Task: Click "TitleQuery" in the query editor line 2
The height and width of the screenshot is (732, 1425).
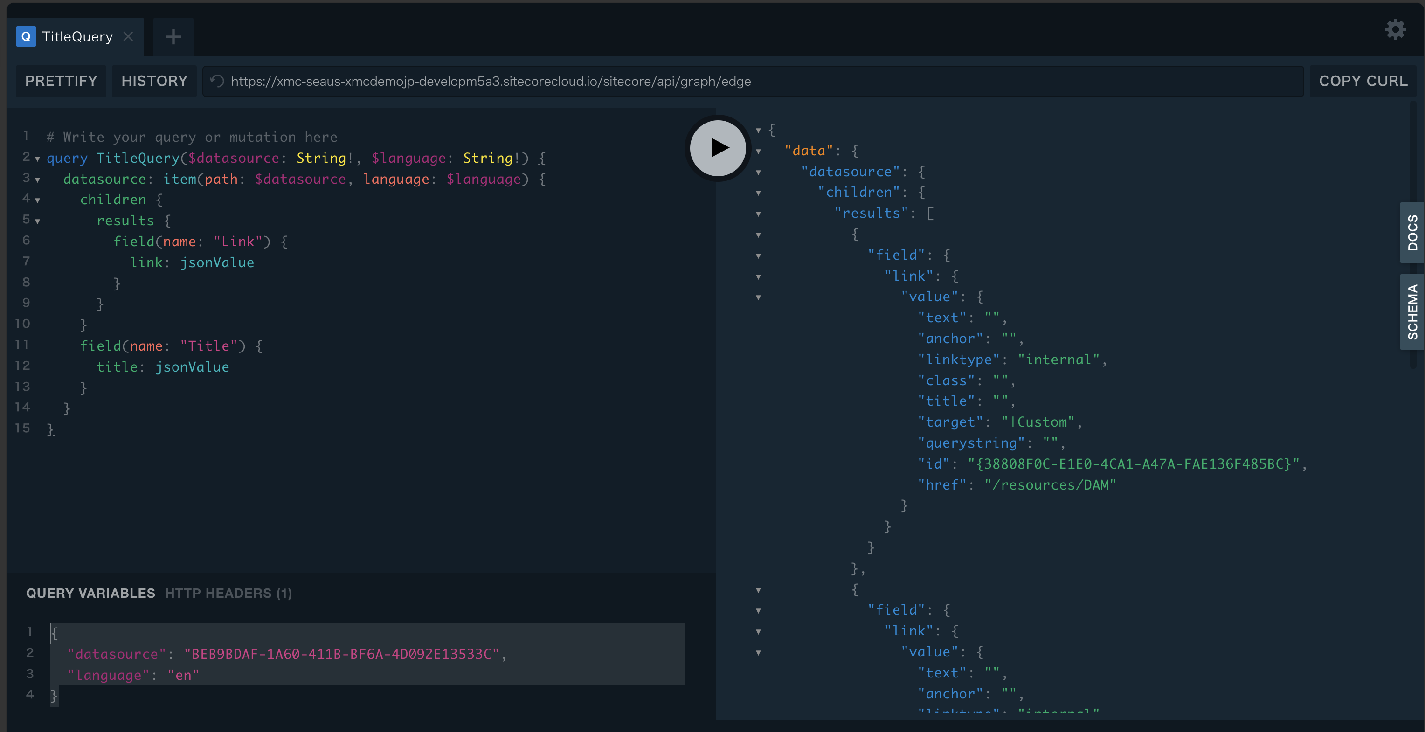Action: [x=138, y=158]
